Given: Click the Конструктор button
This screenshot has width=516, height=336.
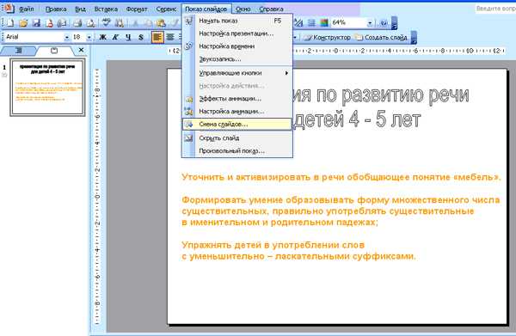Looking at the screenshot, I should tap(327, 38).
